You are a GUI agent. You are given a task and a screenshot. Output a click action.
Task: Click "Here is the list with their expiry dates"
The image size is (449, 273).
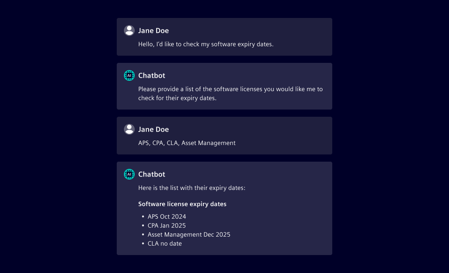192,188
